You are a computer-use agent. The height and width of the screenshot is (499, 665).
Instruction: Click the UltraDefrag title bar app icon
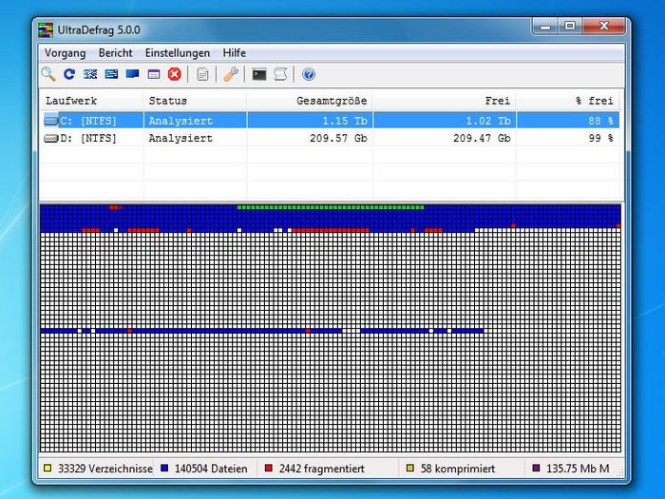(46, 30)
